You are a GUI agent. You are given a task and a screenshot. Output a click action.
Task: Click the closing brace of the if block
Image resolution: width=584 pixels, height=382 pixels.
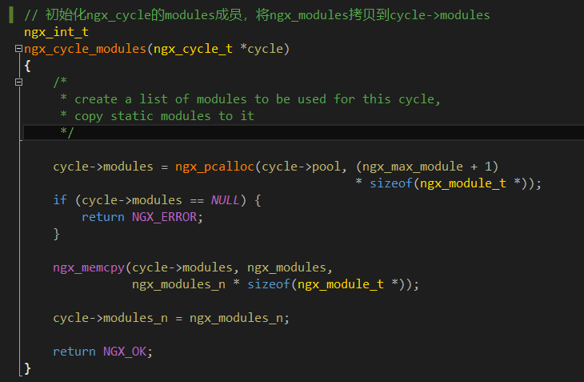tap(56, 234)
